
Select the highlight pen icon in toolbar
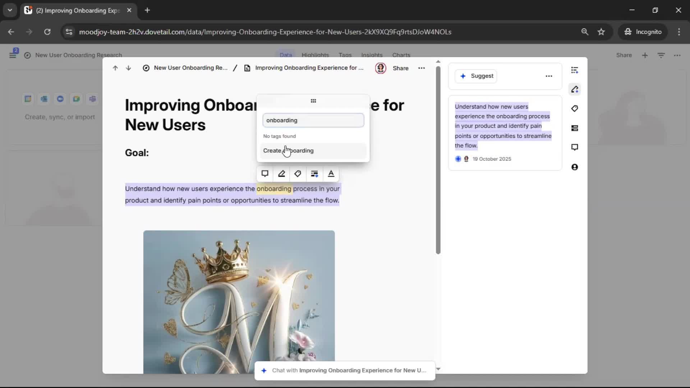tap(281, 174)
